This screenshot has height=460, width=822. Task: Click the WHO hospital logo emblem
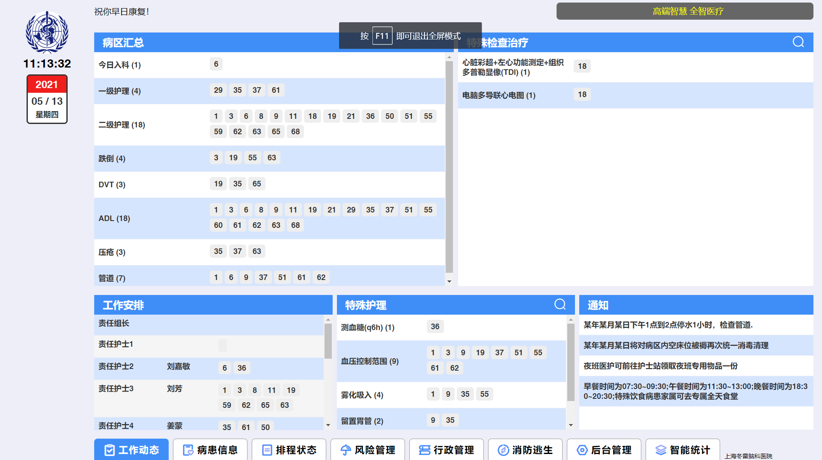point(47,32)
